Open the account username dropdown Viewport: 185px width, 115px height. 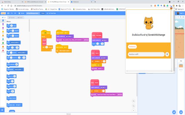pos(181,13)
